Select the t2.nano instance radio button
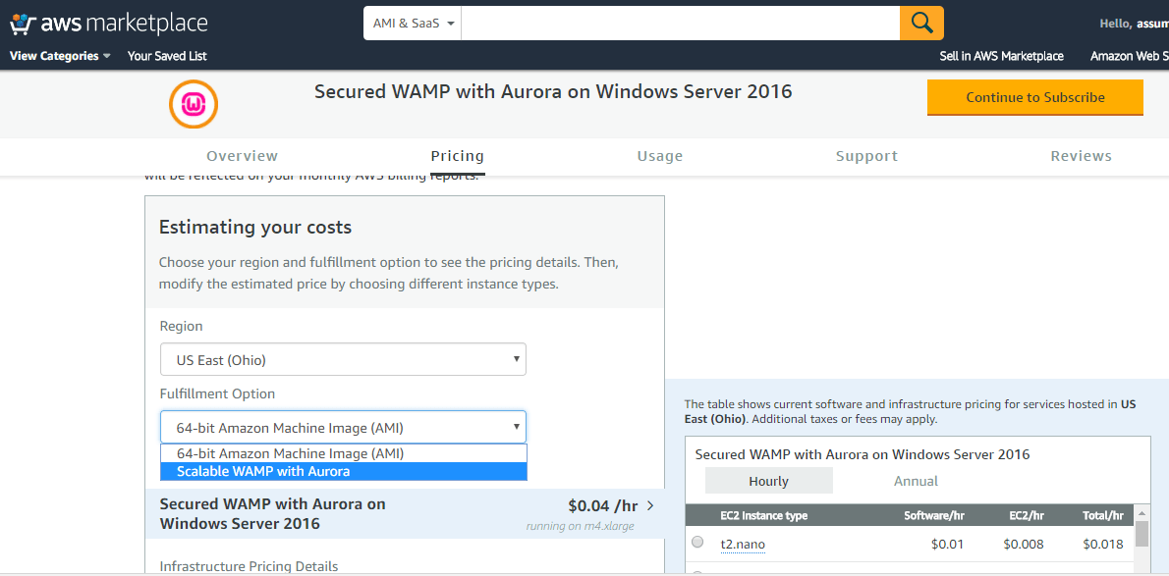The width and height of the screenshot is (1169, 576). 697,543
